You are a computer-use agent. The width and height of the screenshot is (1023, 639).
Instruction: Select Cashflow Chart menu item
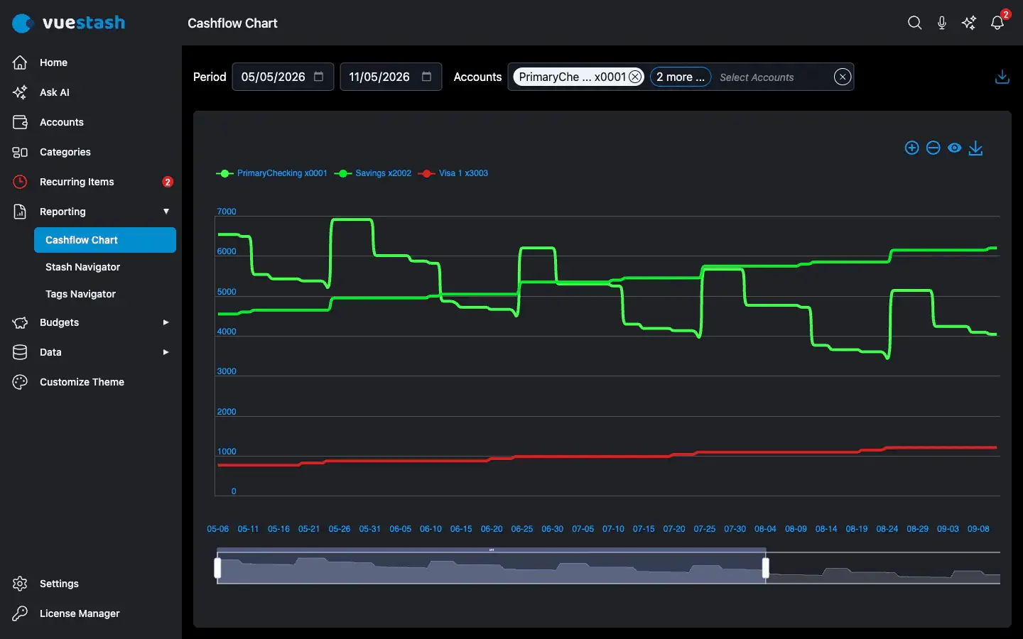(x=105, y=240)
